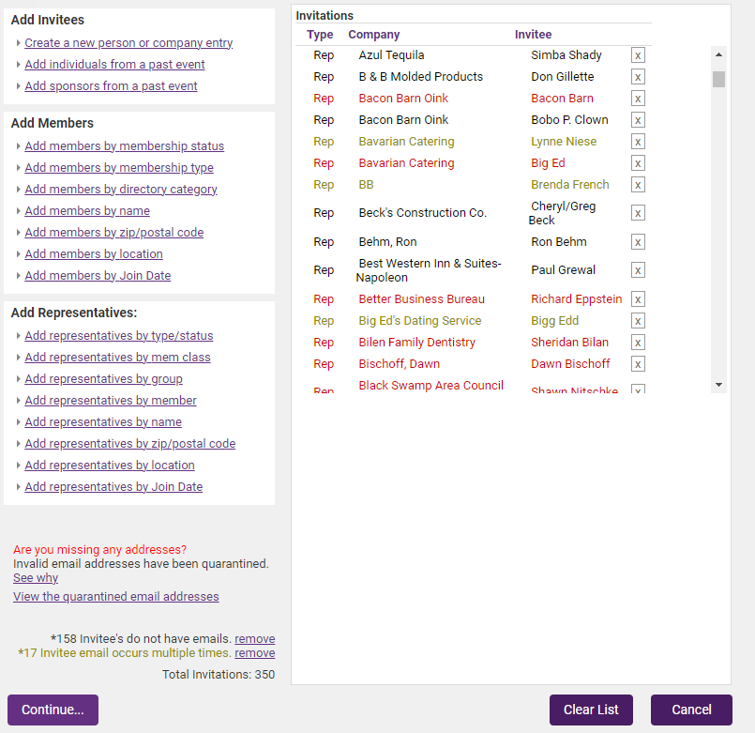Delete Bobo P. Clown invitation row
This screenshot has width=755, height=733.
638,120
